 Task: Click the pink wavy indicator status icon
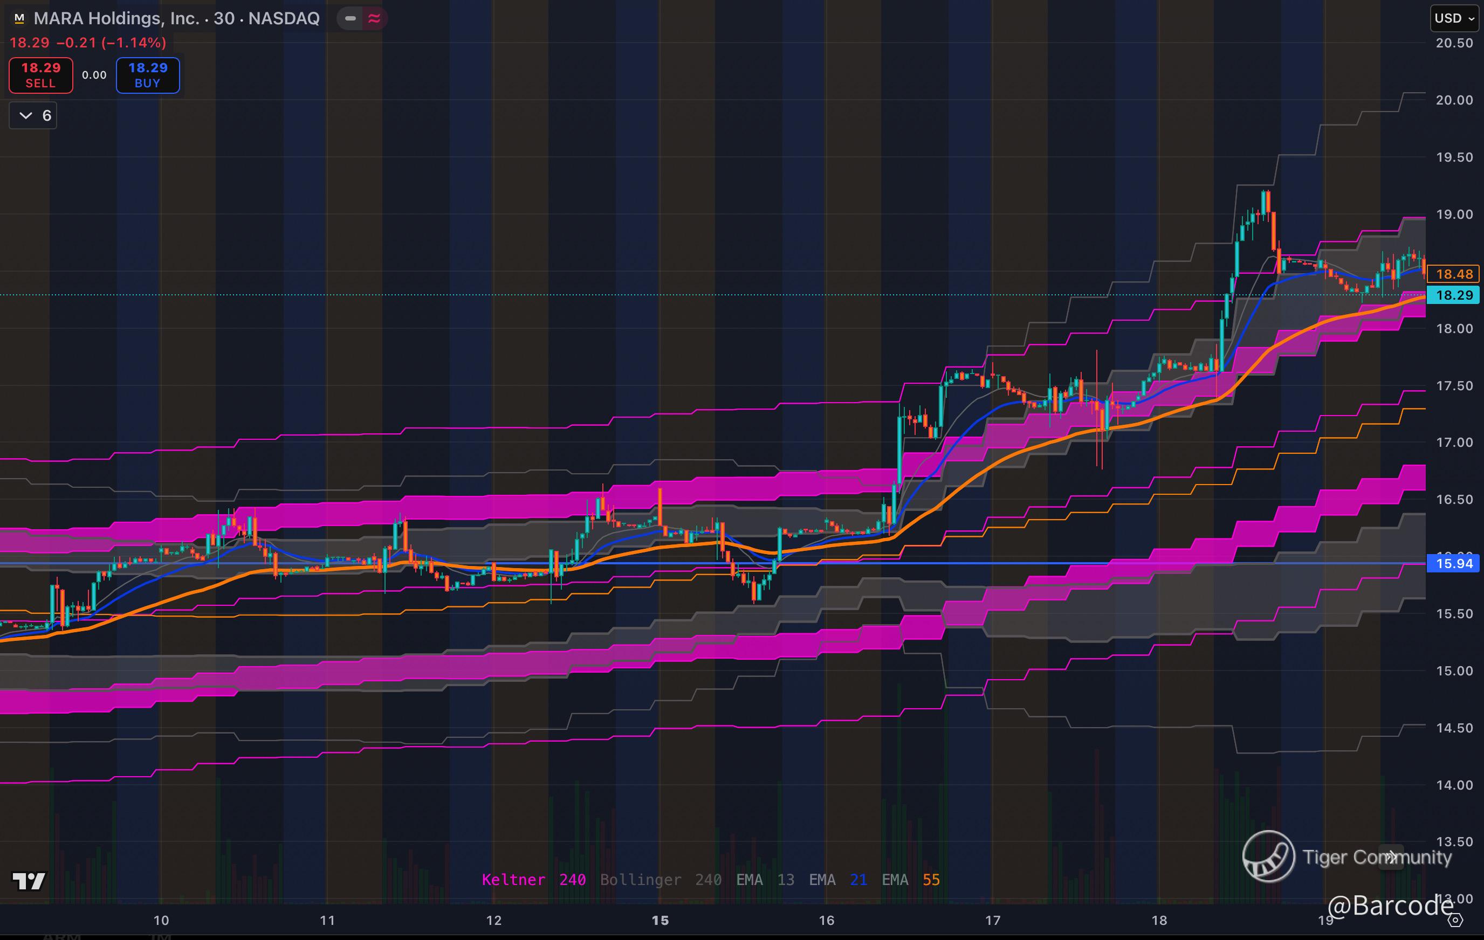(x=374, y=18)
